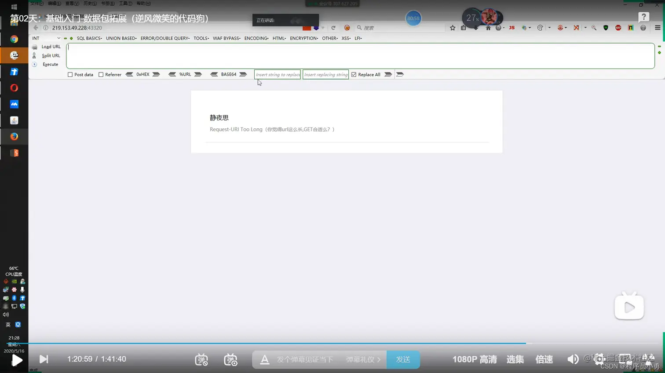Screen dimensions: 665x373
Task: Open the 选集 episode list
Action: coord(515,359)
